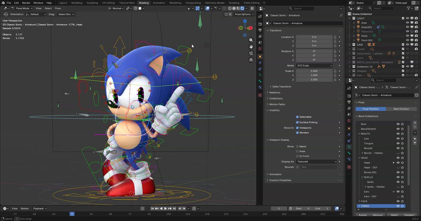421x221 pixels.
Task: Open the Pose Options popover
Action: tap(244, 14)
